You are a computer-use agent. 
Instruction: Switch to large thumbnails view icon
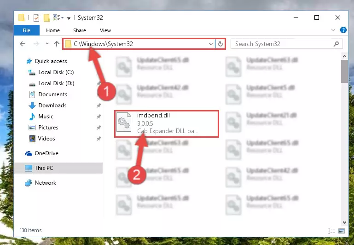[x=342, y=231]
